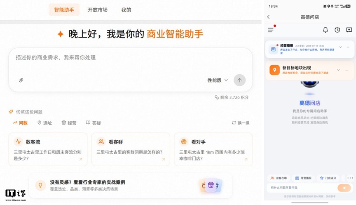Viewport: 356px width, 205px height.
Task: Click the phone status bar time 18:34
Action: [273, 6]
